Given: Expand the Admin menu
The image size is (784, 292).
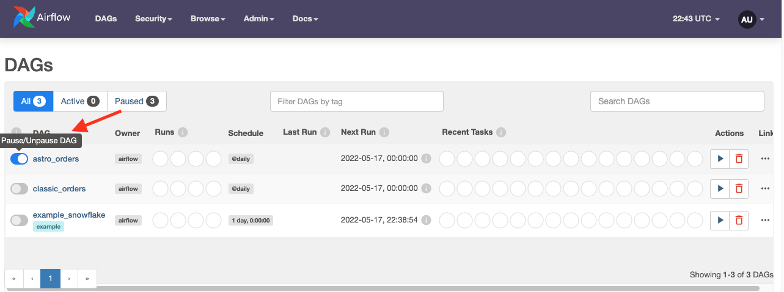Looking at the screenshot, I should pos(258,19).
